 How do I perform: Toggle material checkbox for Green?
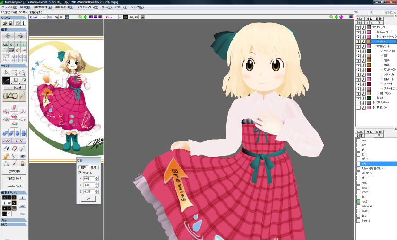point(358,192)
